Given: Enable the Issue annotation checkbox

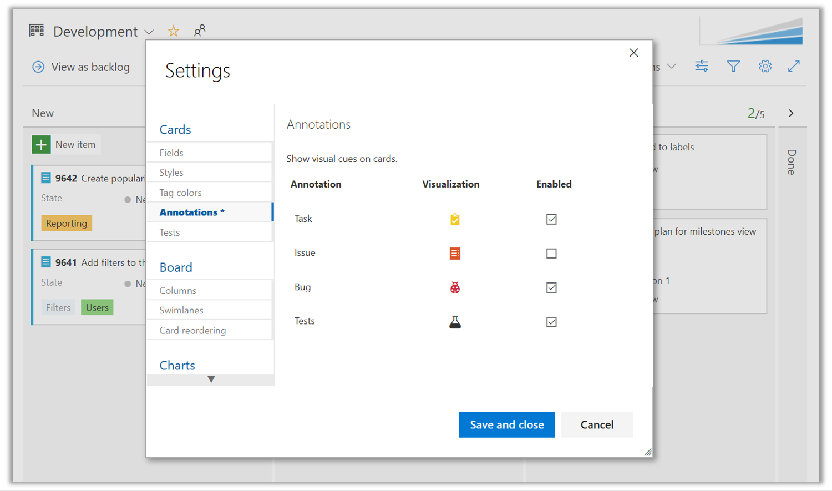Looking at the screenshot, I should coord(551,254).
